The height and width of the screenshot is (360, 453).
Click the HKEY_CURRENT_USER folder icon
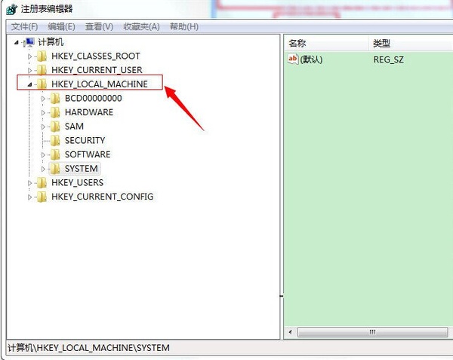click(x=42, y=70)
